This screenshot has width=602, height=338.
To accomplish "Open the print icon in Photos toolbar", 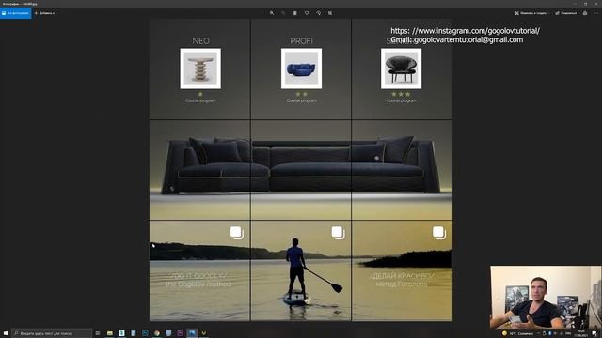I will point(585,13).
